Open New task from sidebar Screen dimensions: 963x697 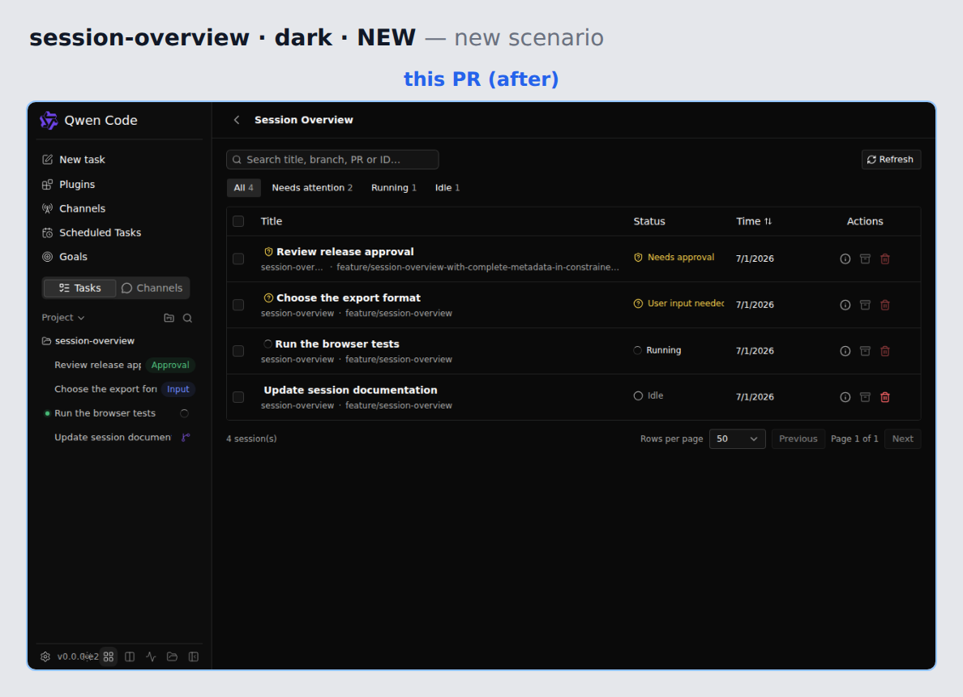(x=82, y=160)
